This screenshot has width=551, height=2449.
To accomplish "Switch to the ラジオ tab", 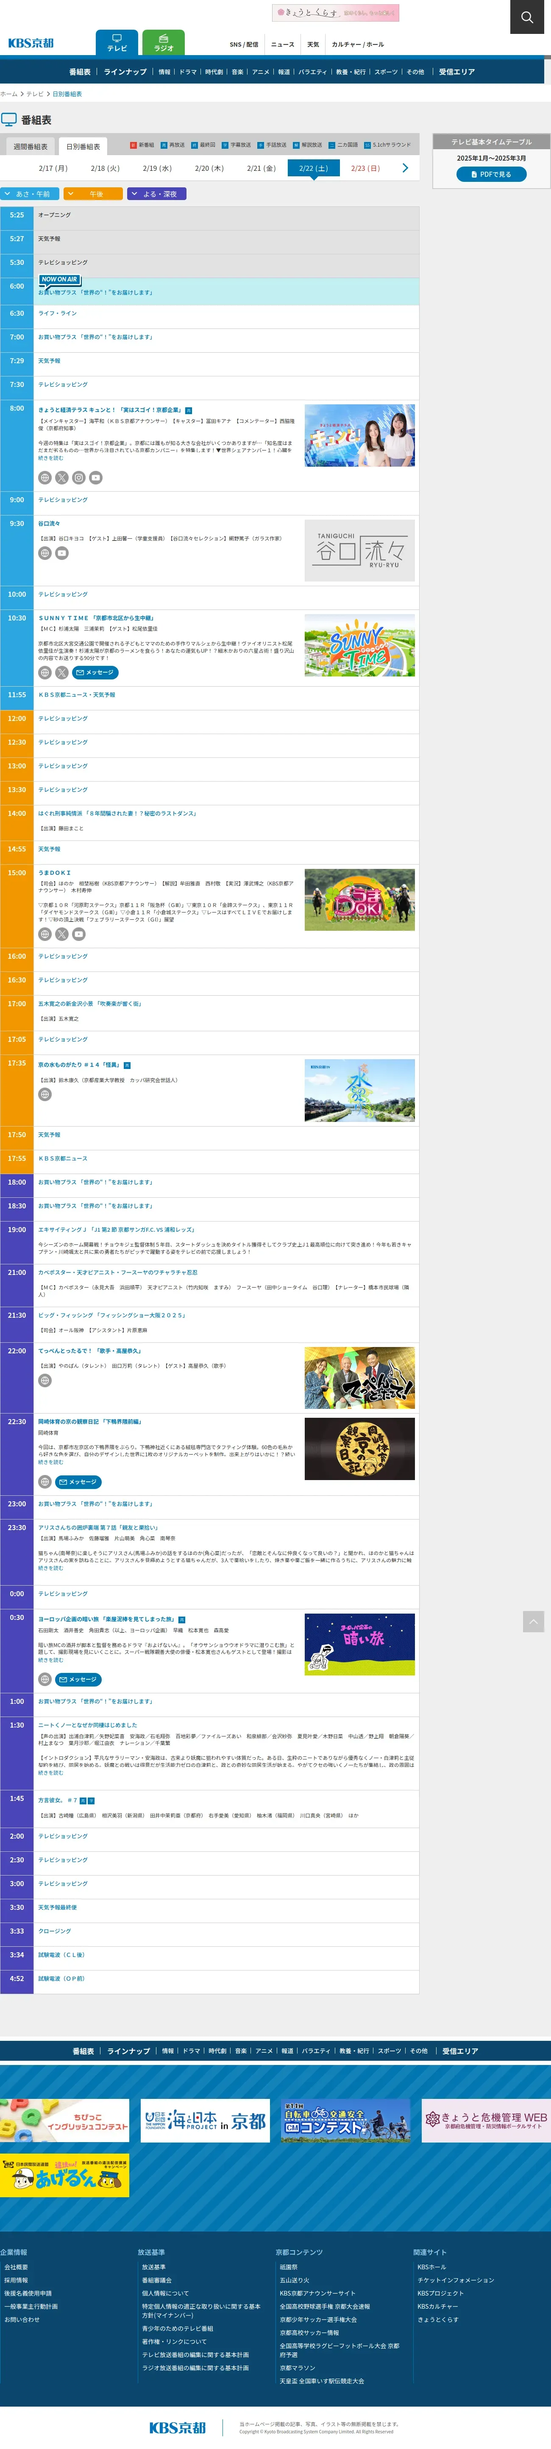I will point(164,43).
